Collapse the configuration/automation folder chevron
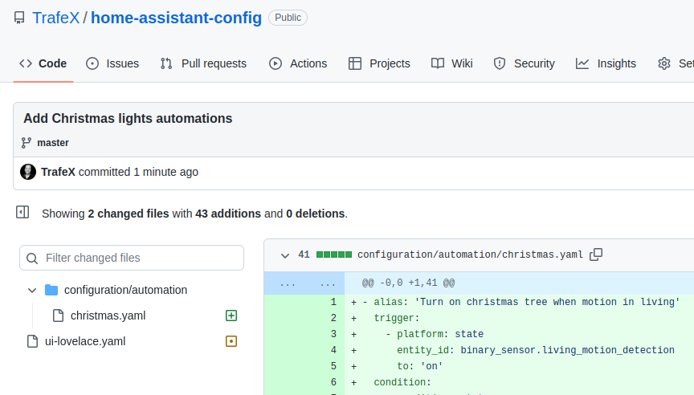This screenshot has height=395, width=694. (32, 291)
